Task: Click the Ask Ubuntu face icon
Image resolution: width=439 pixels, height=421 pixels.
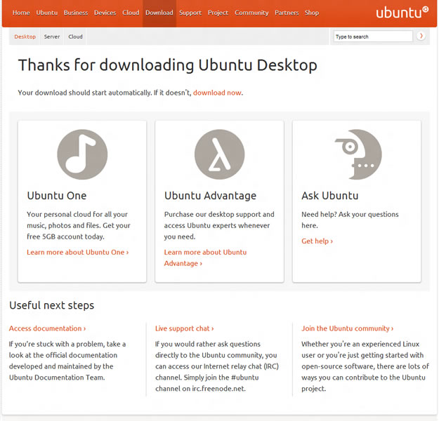Action: [358, 154]
